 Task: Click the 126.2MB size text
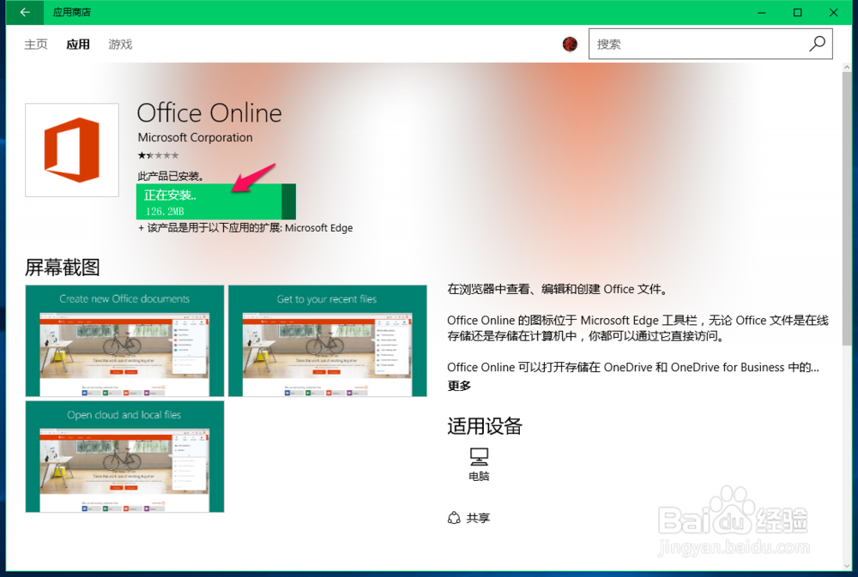165,211
